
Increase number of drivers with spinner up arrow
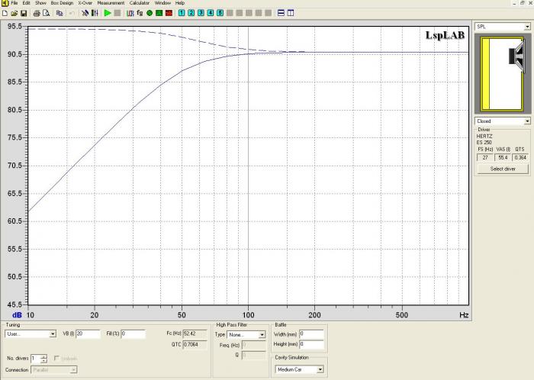click(44, 356)
